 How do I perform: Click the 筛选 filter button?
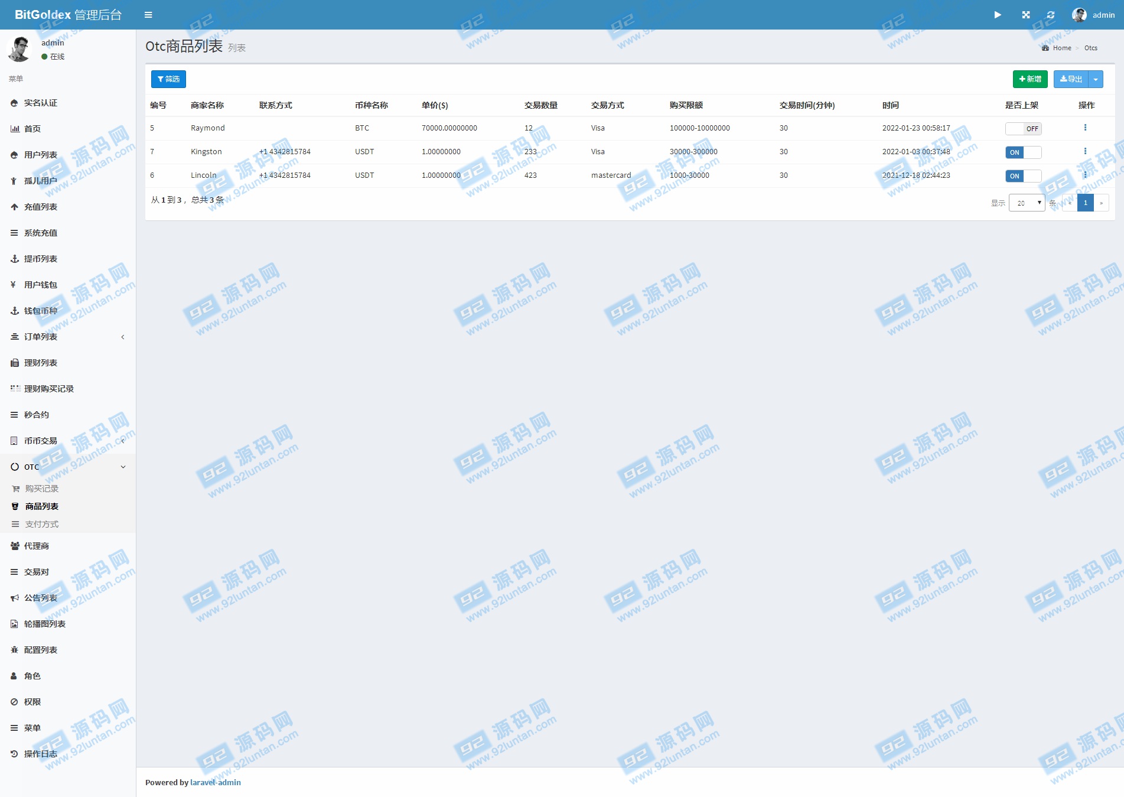pyautogui.click(x=168, y=79)
